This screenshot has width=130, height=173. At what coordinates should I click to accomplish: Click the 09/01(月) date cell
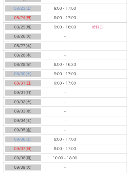[x=23, y=93]
